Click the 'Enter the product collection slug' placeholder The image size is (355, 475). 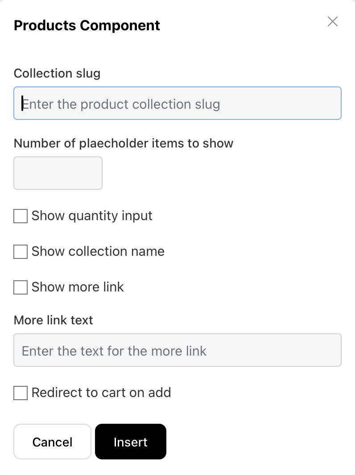pyautogui.click(x=121, y=104)
